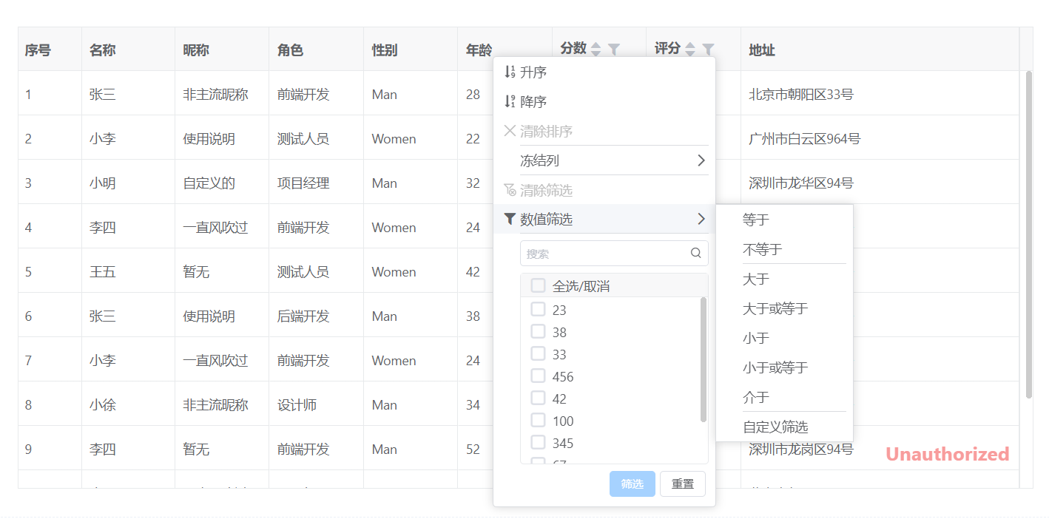Check the box for value 23

(538, 309)
